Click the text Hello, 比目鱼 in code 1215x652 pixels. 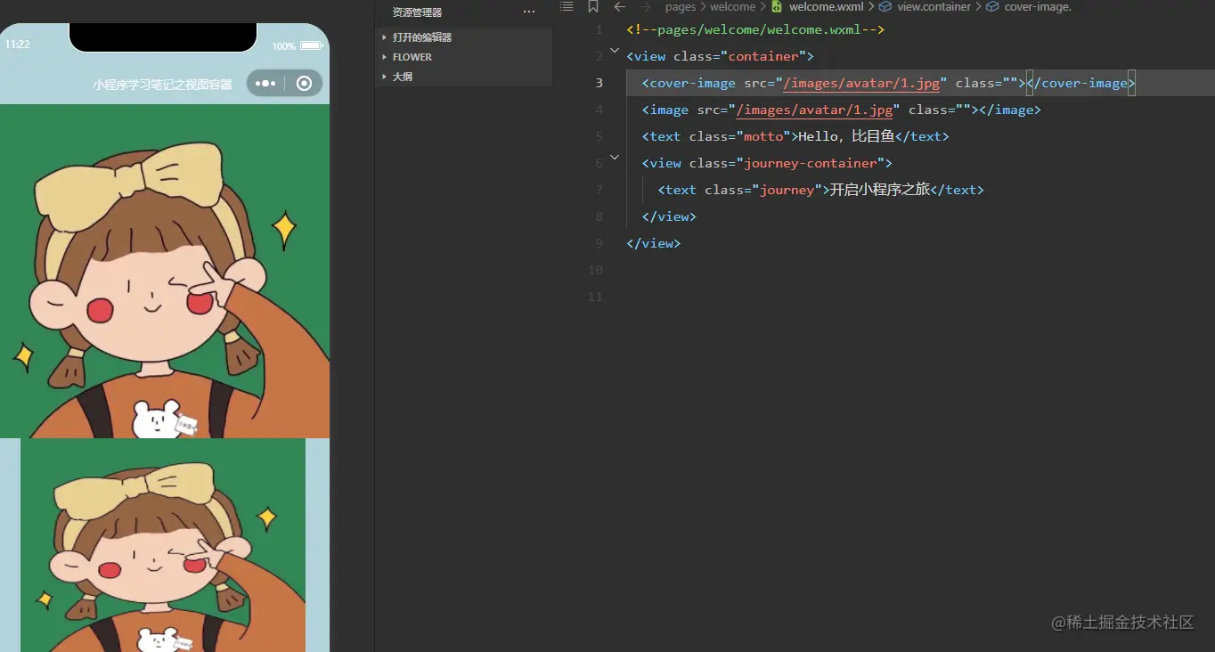point(846,136)
